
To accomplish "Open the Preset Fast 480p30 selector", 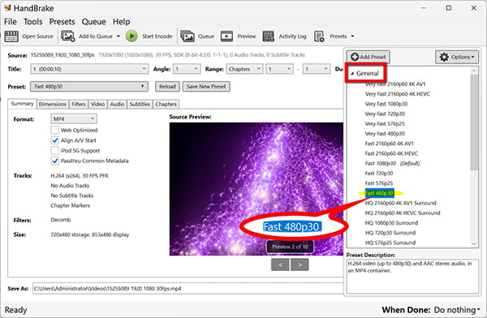I will click(x=89, y=86).
